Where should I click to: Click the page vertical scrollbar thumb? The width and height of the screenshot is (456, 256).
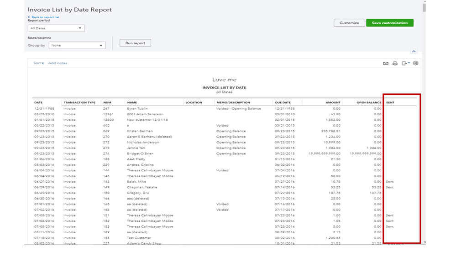point(425,7)
